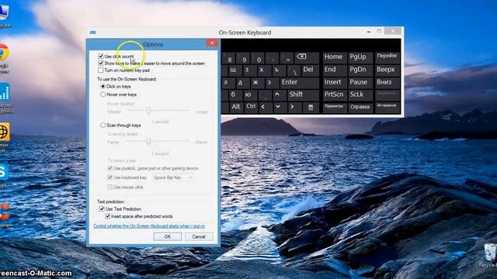
Task: Tap the Ctrl key
Action: [x=251, y=107]
